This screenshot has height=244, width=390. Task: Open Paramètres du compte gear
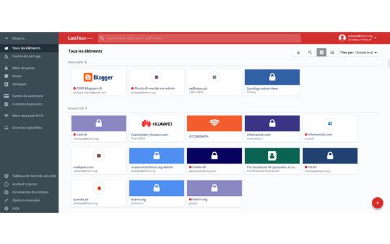coord(29,192)
